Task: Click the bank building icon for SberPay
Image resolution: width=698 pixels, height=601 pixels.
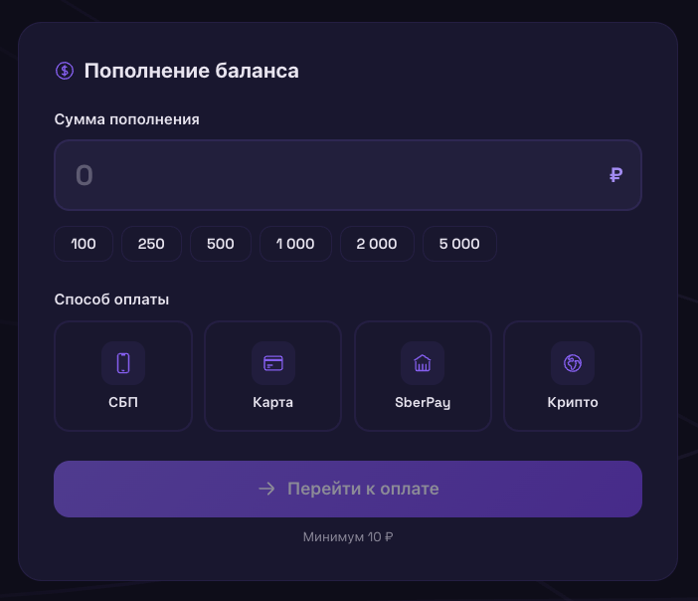Action: point(423,363)
